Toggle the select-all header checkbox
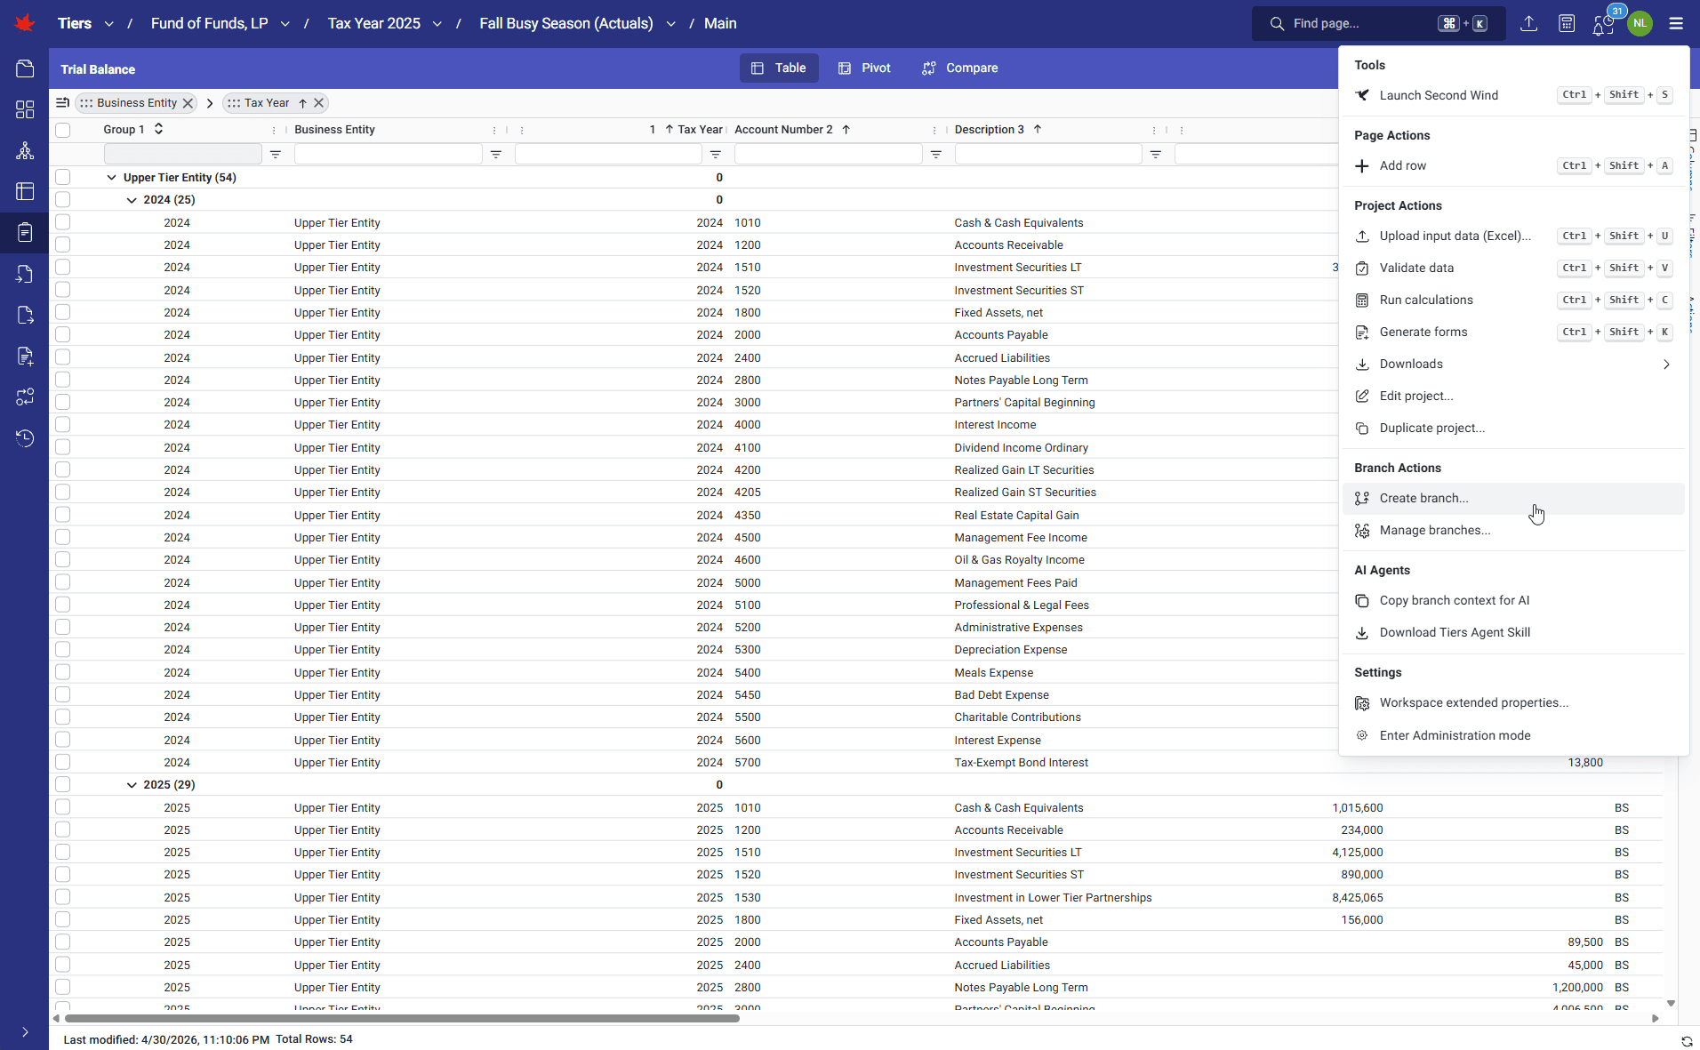Image resolution: width=1700 pixels, height=1050 pixels. (62, 130)
